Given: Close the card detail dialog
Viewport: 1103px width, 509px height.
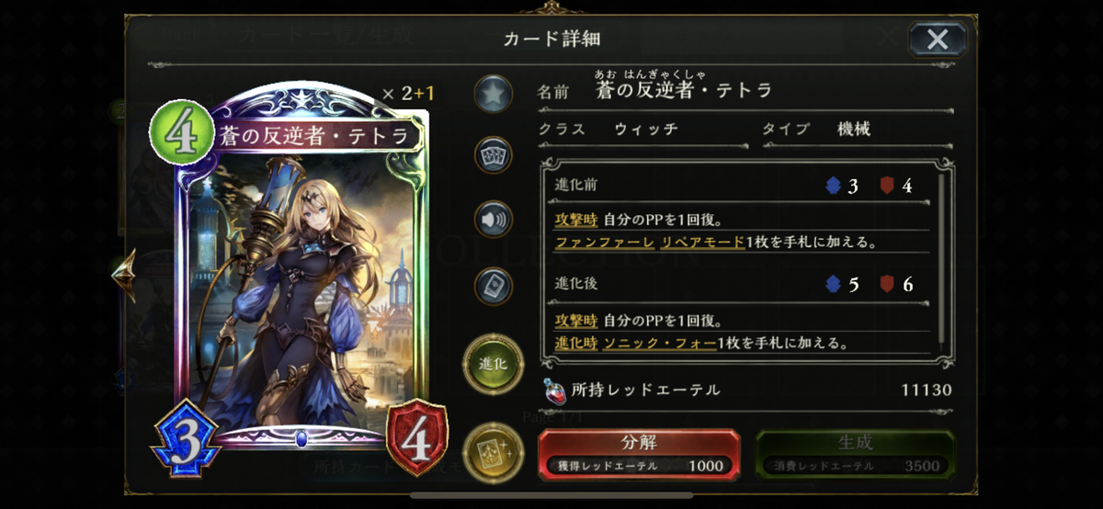Looking at the screenshot, I should click(x=937, y=39).
